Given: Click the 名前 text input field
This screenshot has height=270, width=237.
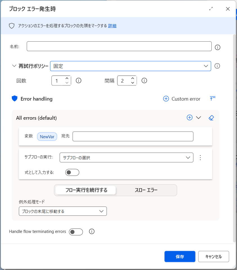Looking at the screenshot, I should click(x=119, y=46).
